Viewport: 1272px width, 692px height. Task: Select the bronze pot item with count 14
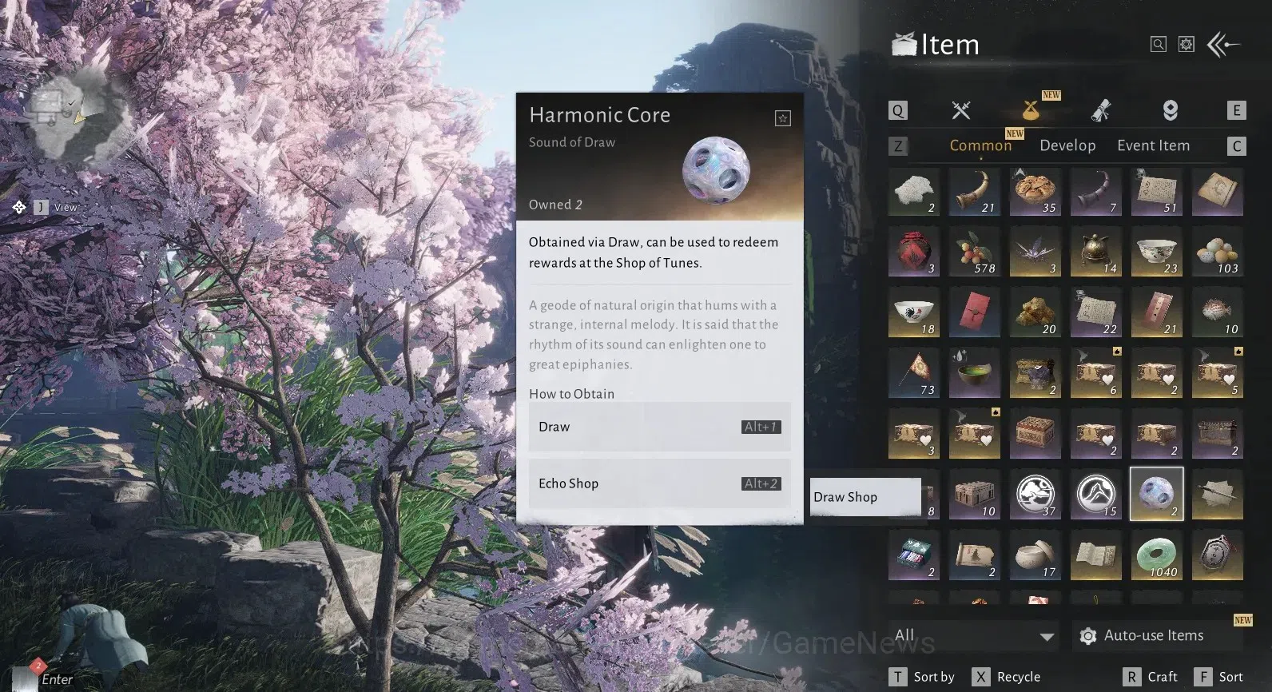(1096, 252)
